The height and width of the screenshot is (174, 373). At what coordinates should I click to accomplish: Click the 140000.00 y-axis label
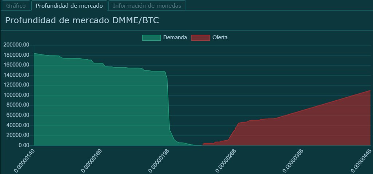pyautogui.click(x=16, y=75)
